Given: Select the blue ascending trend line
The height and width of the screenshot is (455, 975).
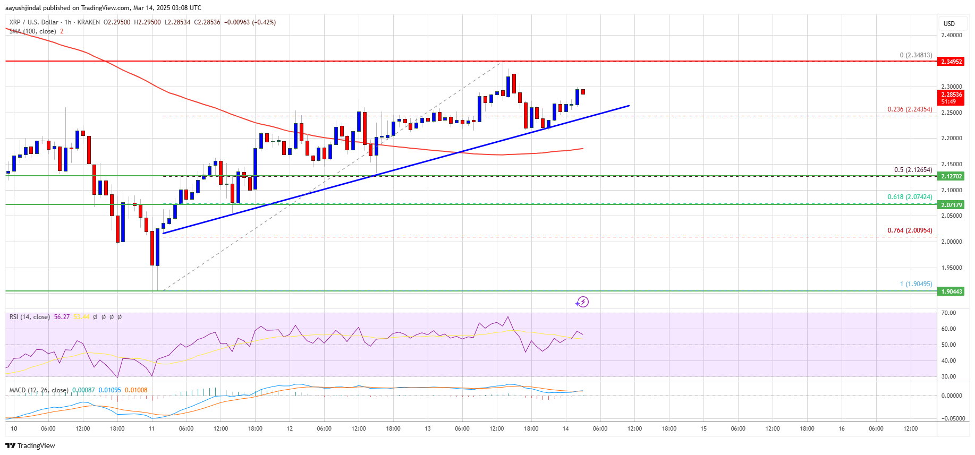Looking at the screenshot, I should click(396, 169).
